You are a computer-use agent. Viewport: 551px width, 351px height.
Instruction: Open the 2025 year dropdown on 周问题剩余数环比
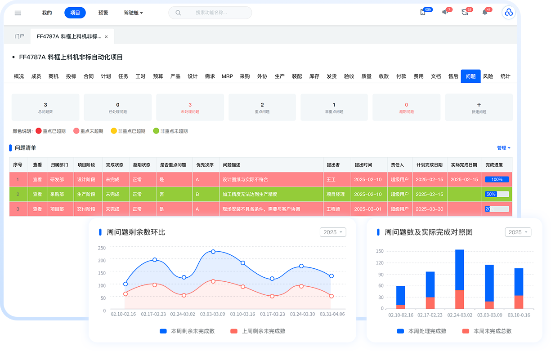[333, 232]
